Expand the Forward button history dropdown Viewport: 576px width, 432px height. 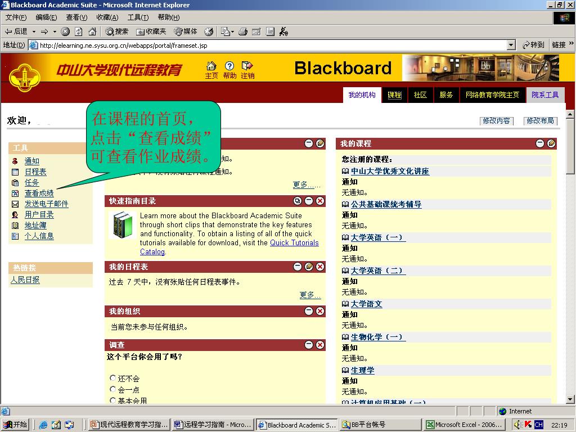pyautogui.click(x=55, y=31)
